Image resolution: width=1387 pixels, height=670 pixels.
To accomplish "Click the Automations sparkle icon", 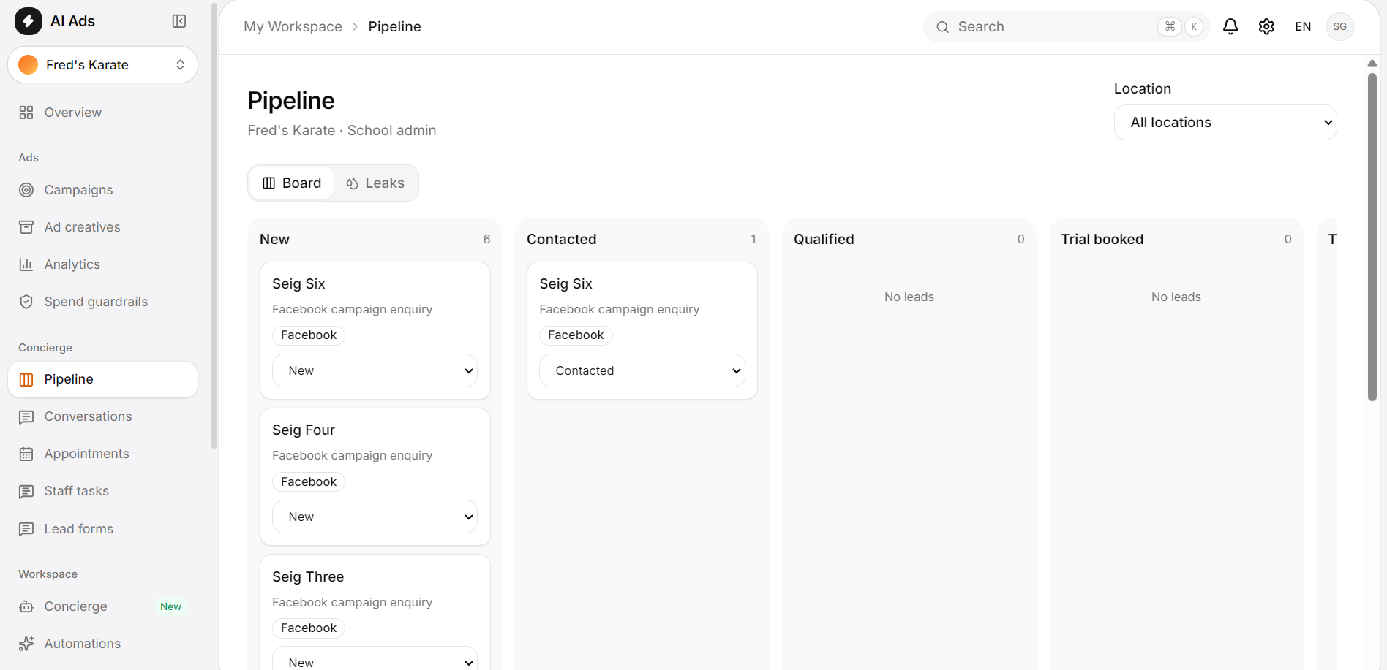I will (26, 644).
